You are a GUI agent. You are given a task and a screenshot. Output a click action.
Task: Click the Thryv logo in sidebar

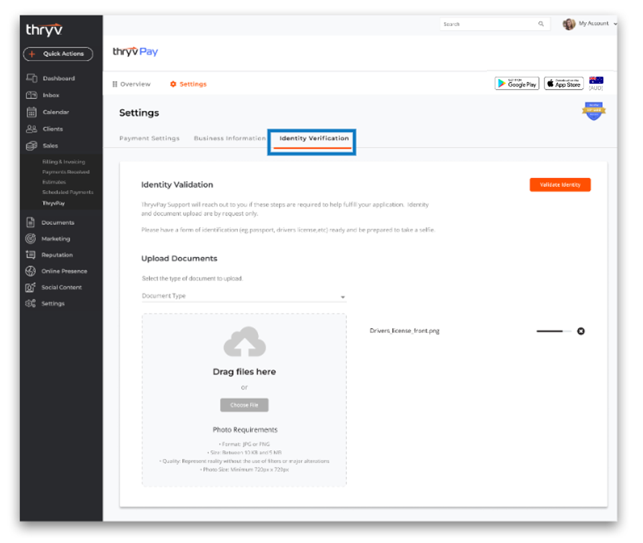click(x=44, y=29)
